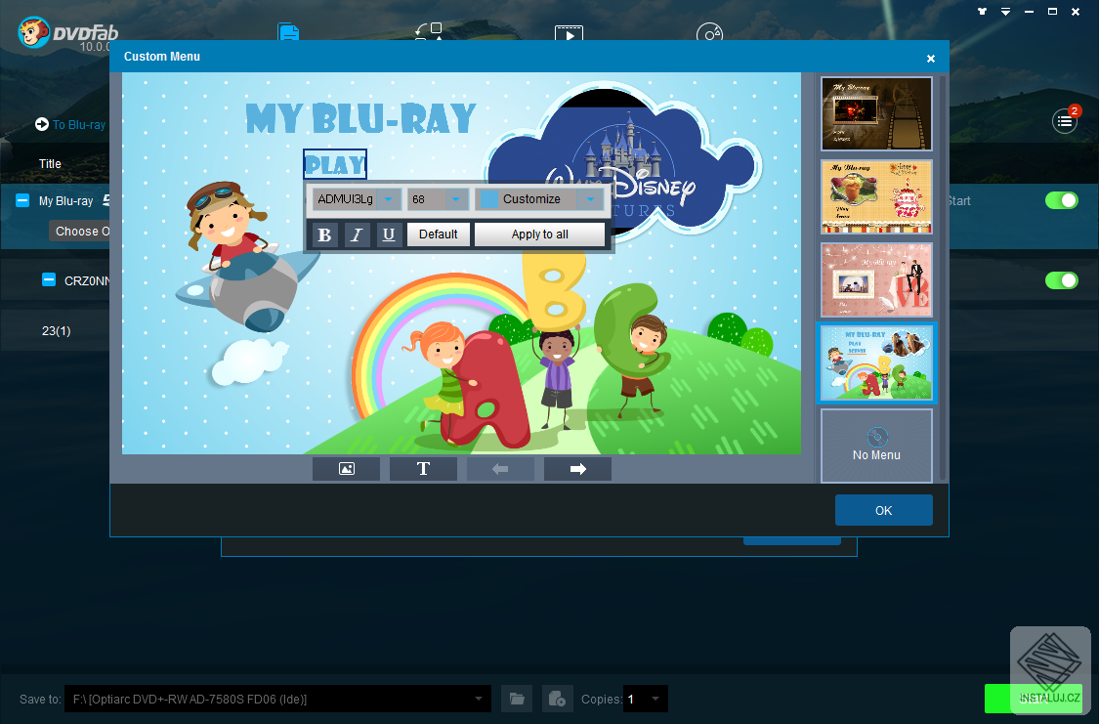Viewport: 1099px width, 724px height.
Task: Click the blue color swatch beside Customize
Action: (489, 199)
